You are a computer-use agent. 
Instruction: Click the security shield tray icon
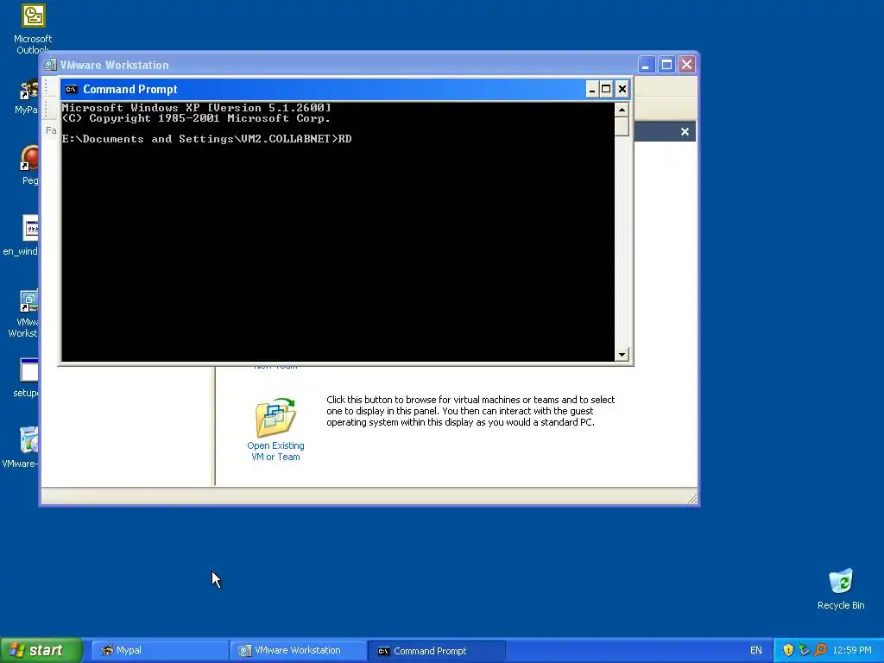click(788, 650)
